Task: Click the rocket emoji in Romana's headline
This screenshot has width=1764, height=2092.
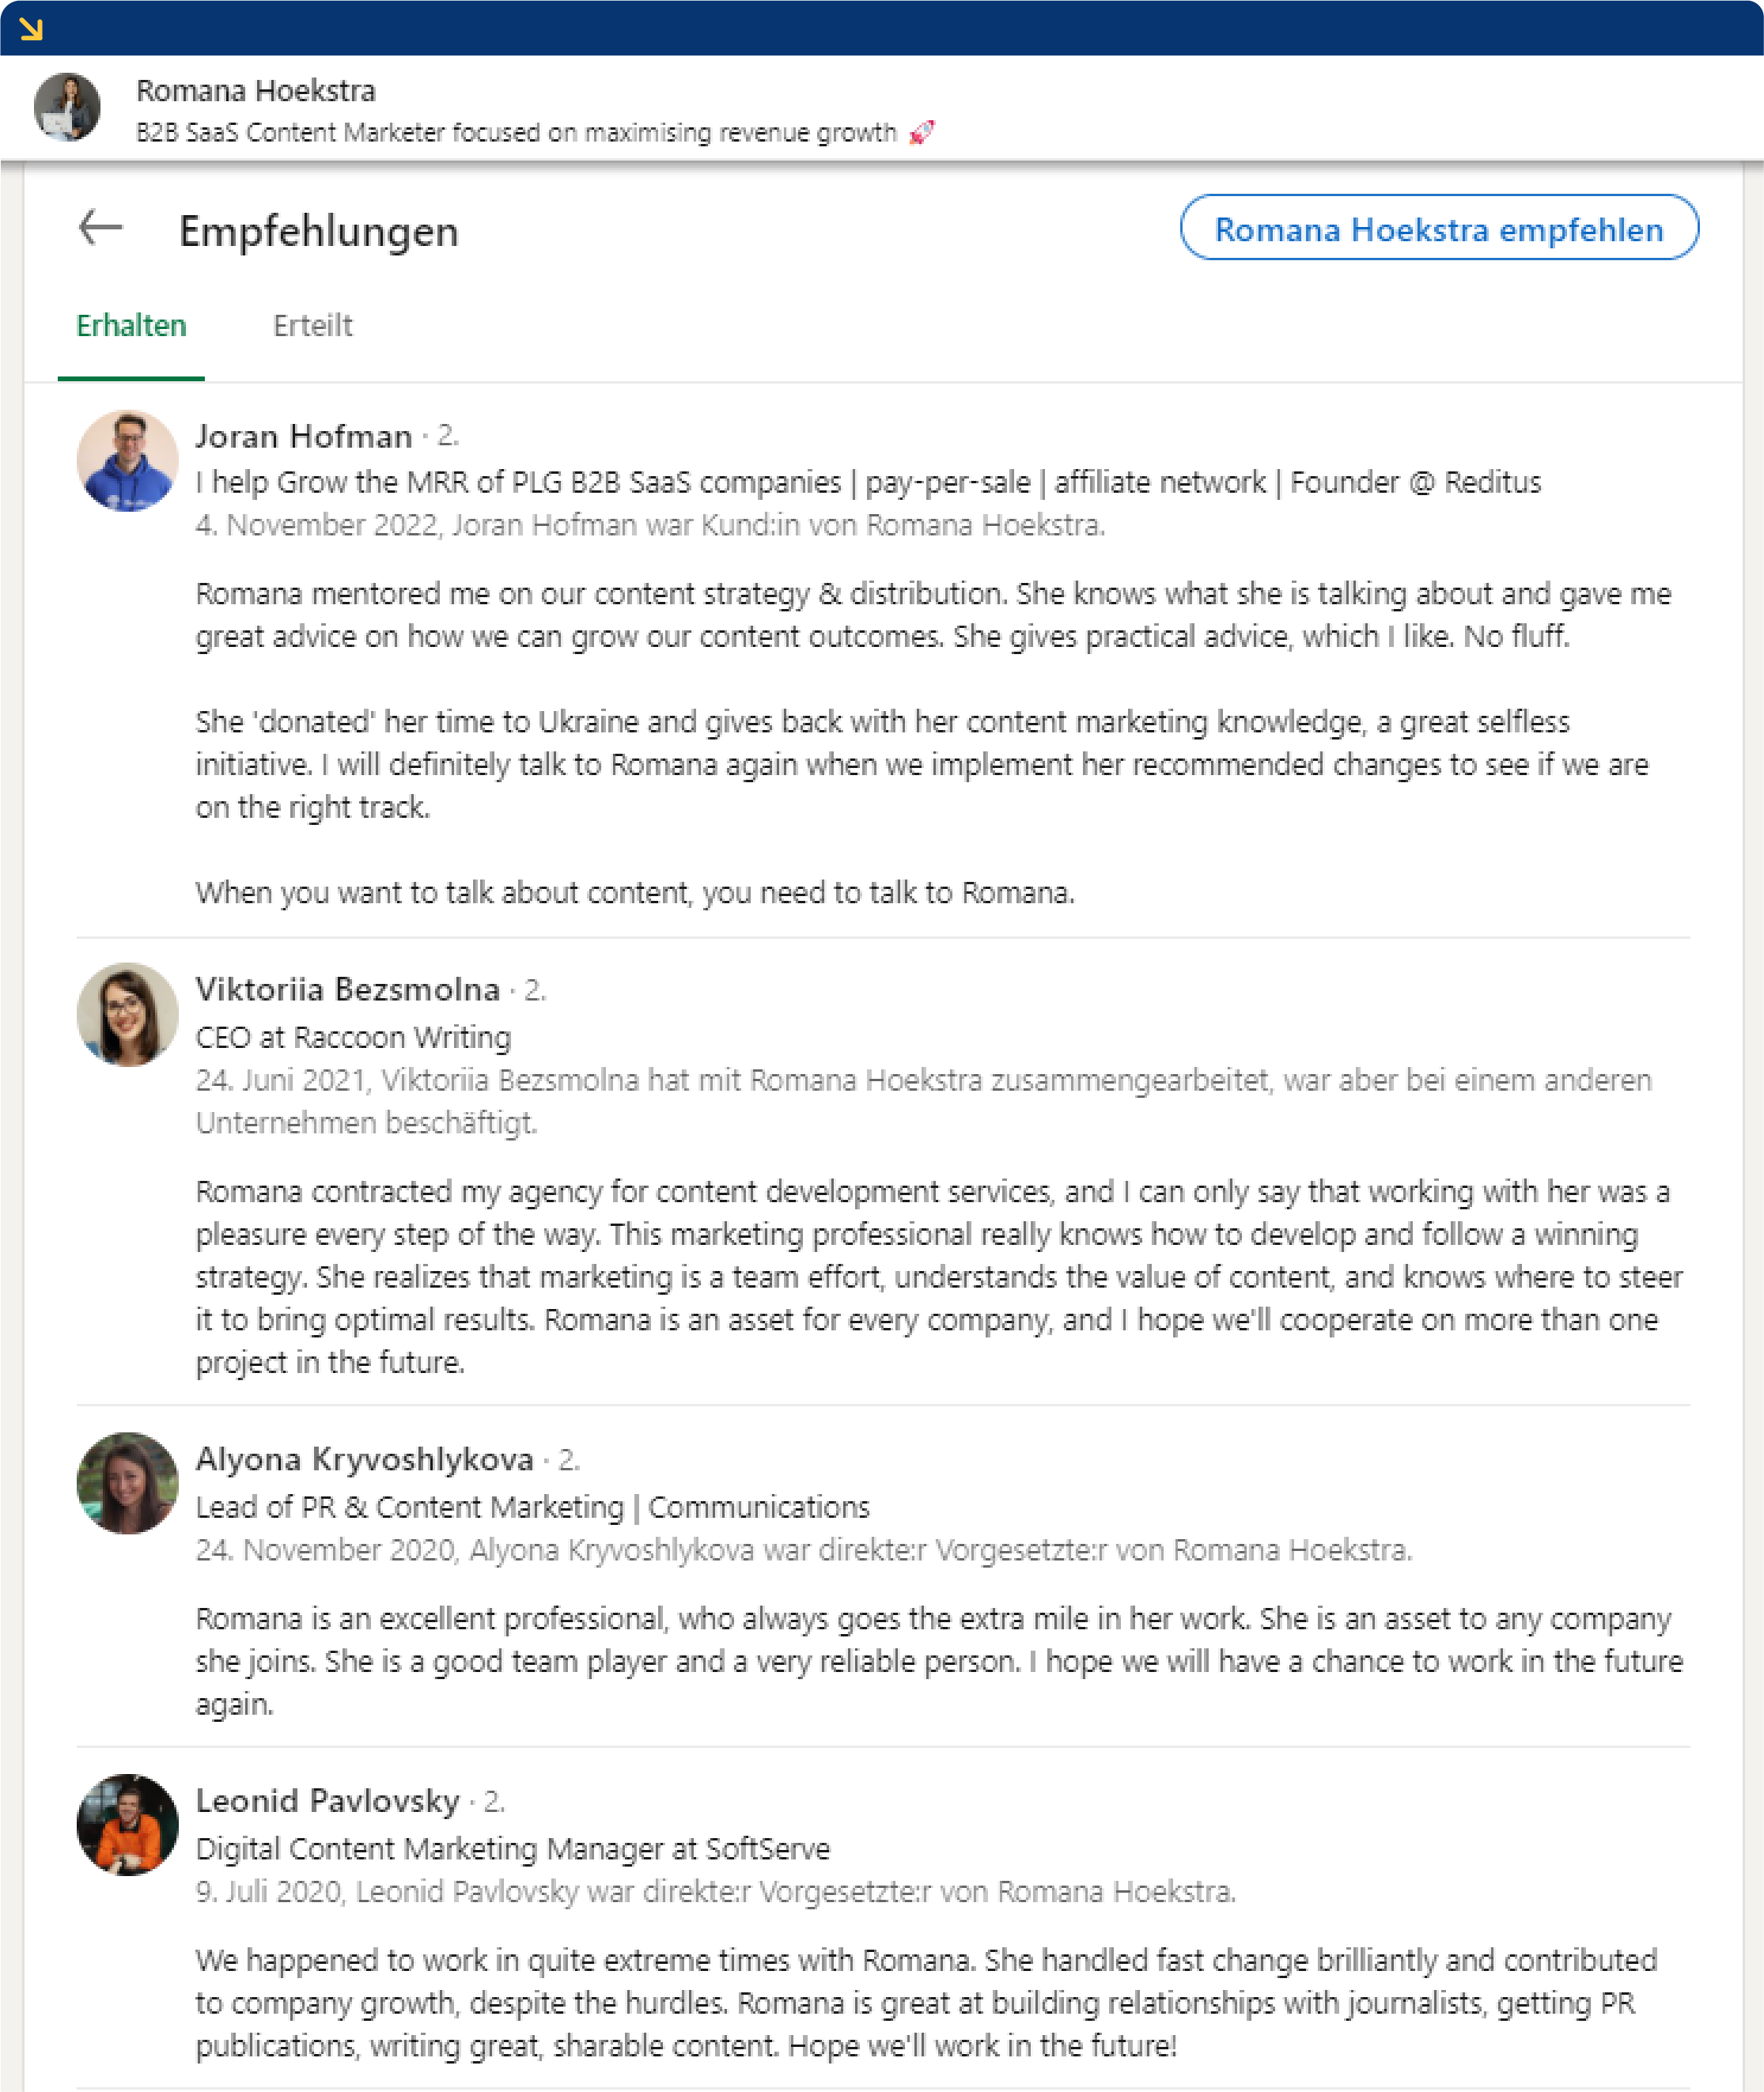Action: [921, 131]
